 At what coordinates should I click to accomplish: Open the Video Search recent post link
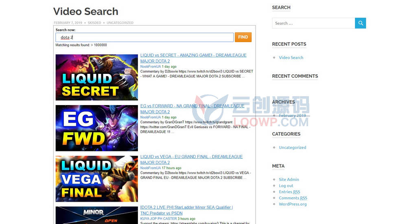(x=291, y=58)
